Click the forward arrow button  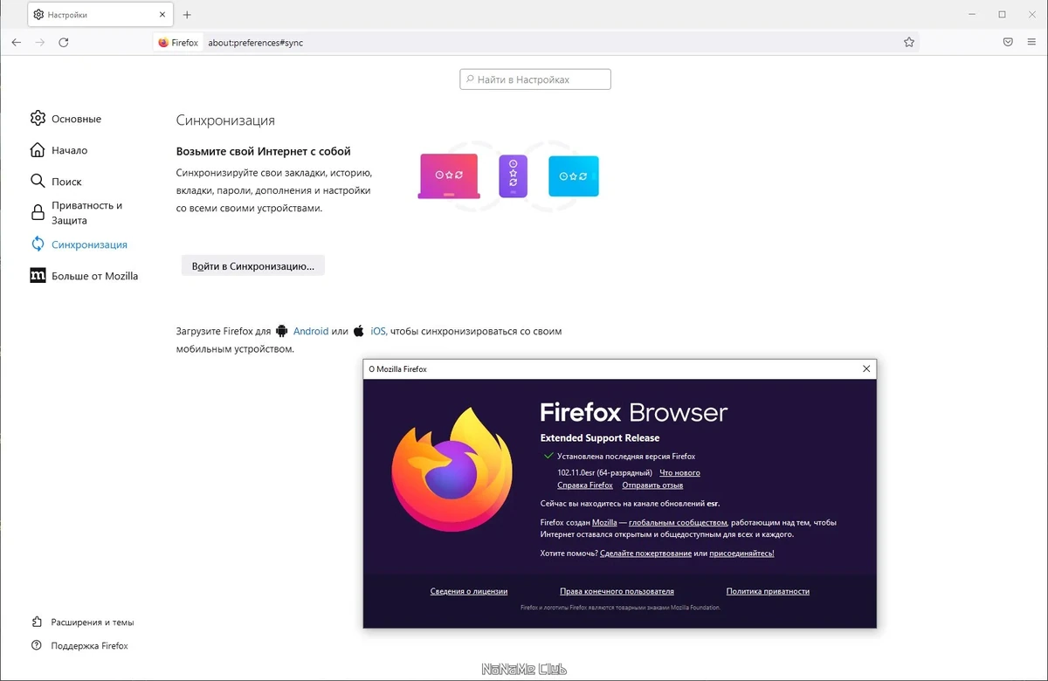pos(40,42)
